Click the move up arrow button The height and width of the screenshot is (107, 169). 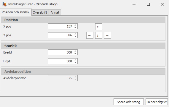[x=99, y=27]
